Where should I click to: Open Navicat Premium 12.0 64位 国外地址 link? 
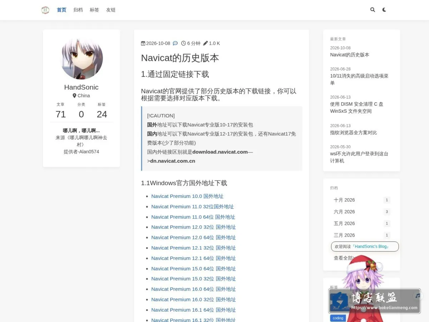point(193,237)
